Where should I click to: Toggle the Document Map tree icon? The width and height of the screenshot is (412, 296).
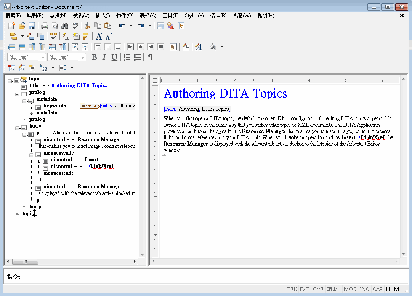point(181,26)
